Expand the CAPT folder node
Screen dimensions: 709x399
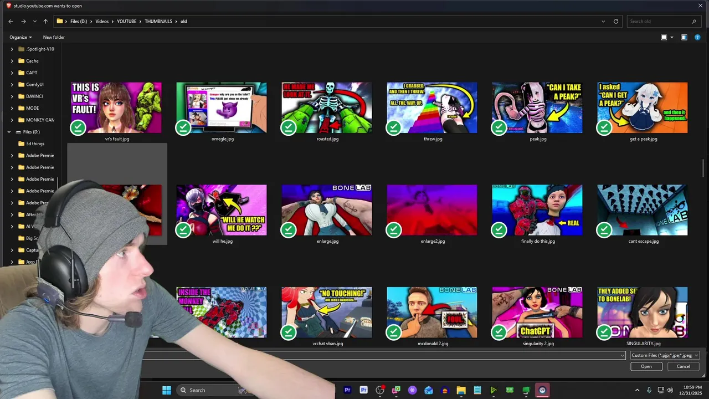tap(12, 73)
